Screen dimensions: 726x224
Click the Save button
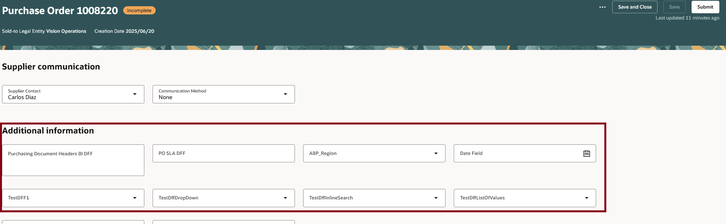point(674,7)
